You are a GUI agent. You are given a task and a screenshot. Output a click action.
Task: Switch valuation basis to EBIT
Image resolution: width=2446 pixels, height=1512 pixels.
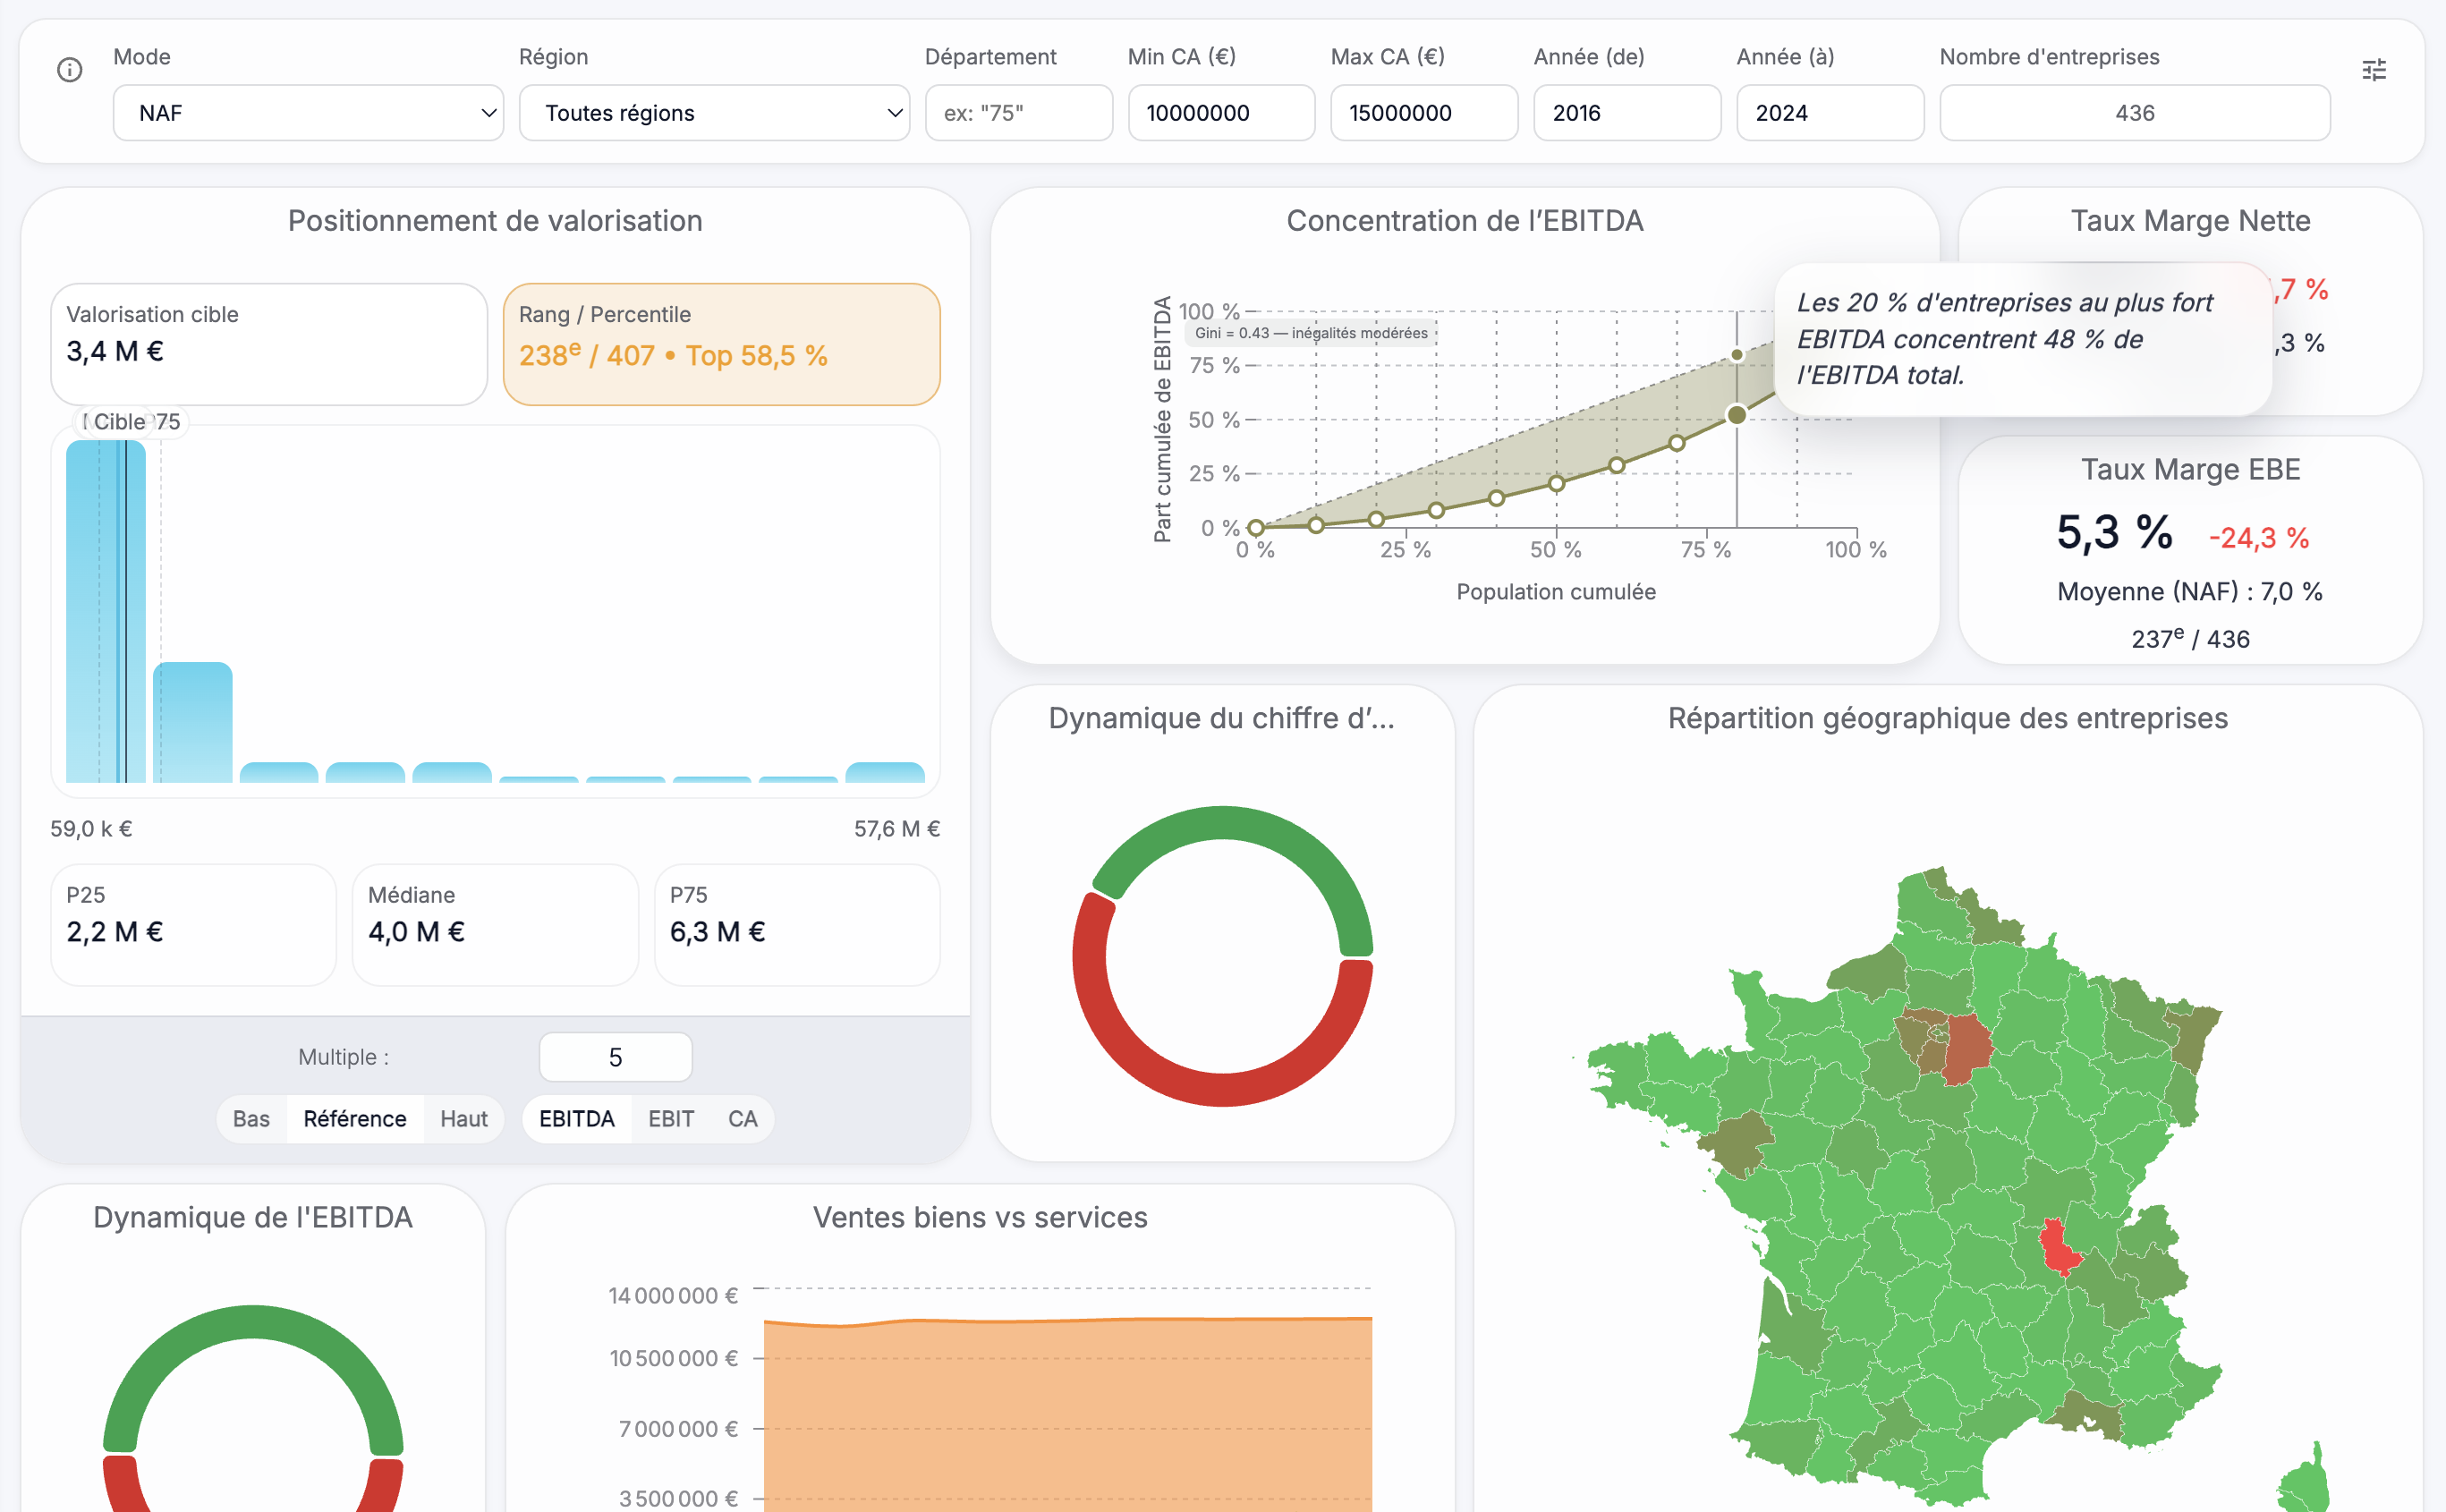point(670,1118)
